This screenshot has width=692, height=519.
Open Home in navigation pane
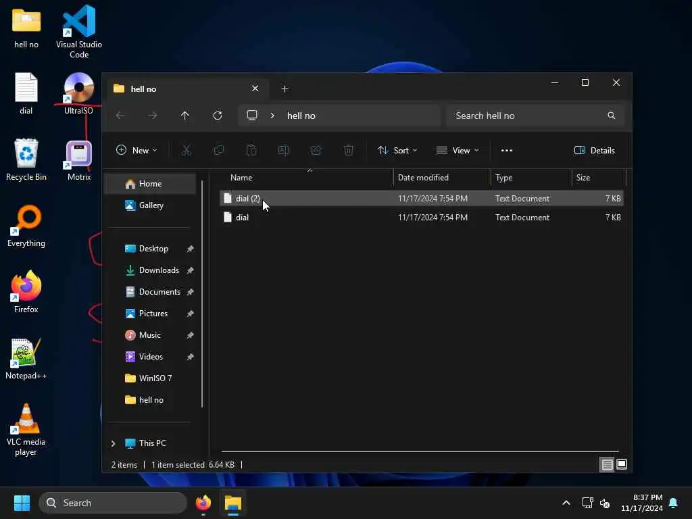click(151, 184)
